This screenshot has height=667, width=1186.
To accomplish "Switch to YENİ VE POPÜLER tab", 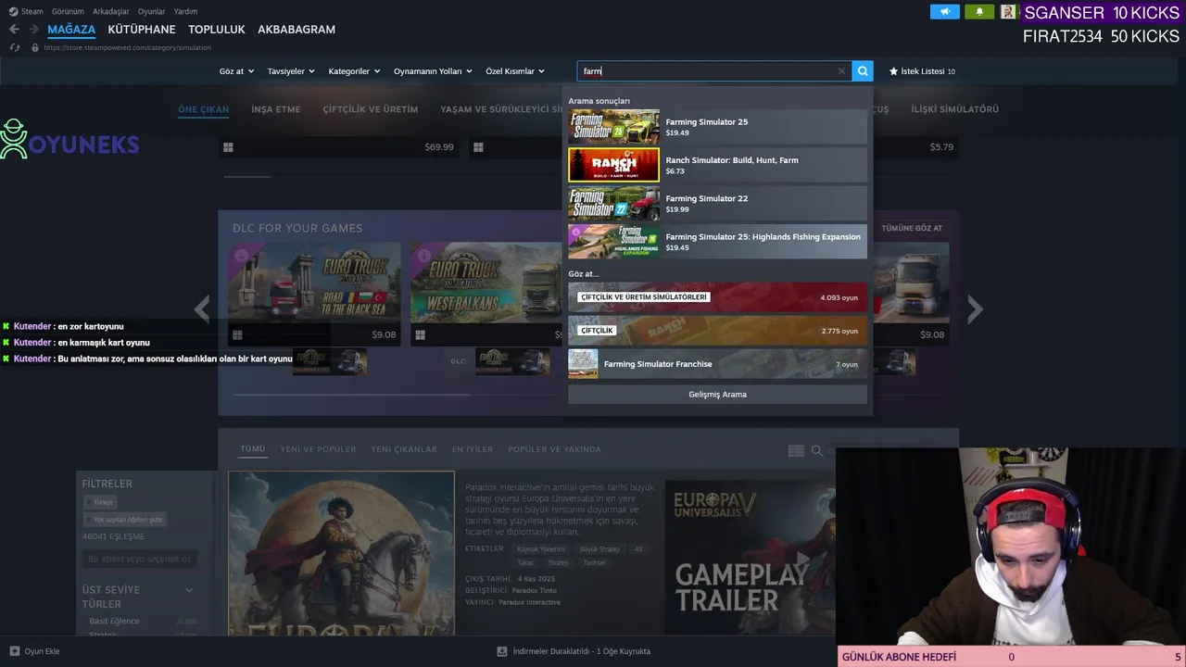I will coord(318,449).
